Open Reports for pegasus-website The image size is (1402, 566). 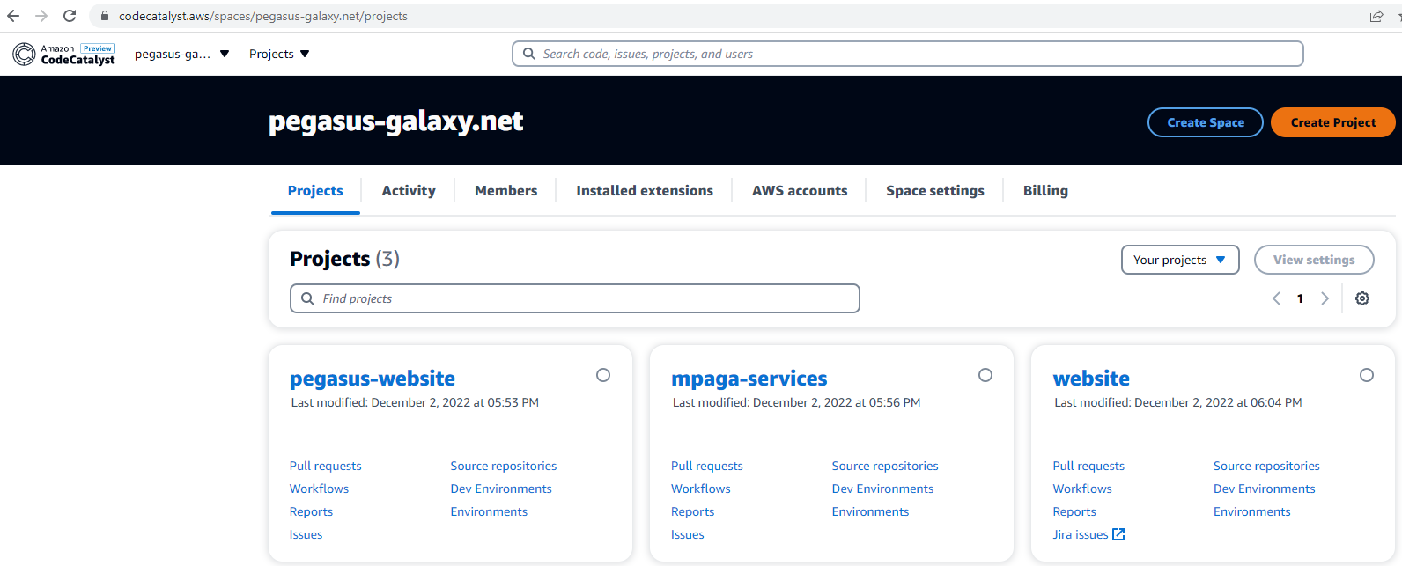[x=311, y=511]
